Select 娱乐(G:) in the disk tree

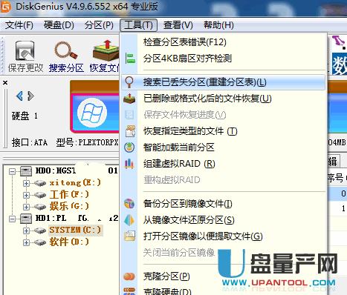click(x=69, y=206)
